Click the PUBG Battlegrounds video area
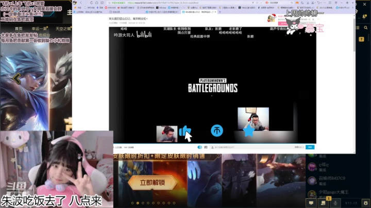 pyautogui.click(x=212, y=85)
